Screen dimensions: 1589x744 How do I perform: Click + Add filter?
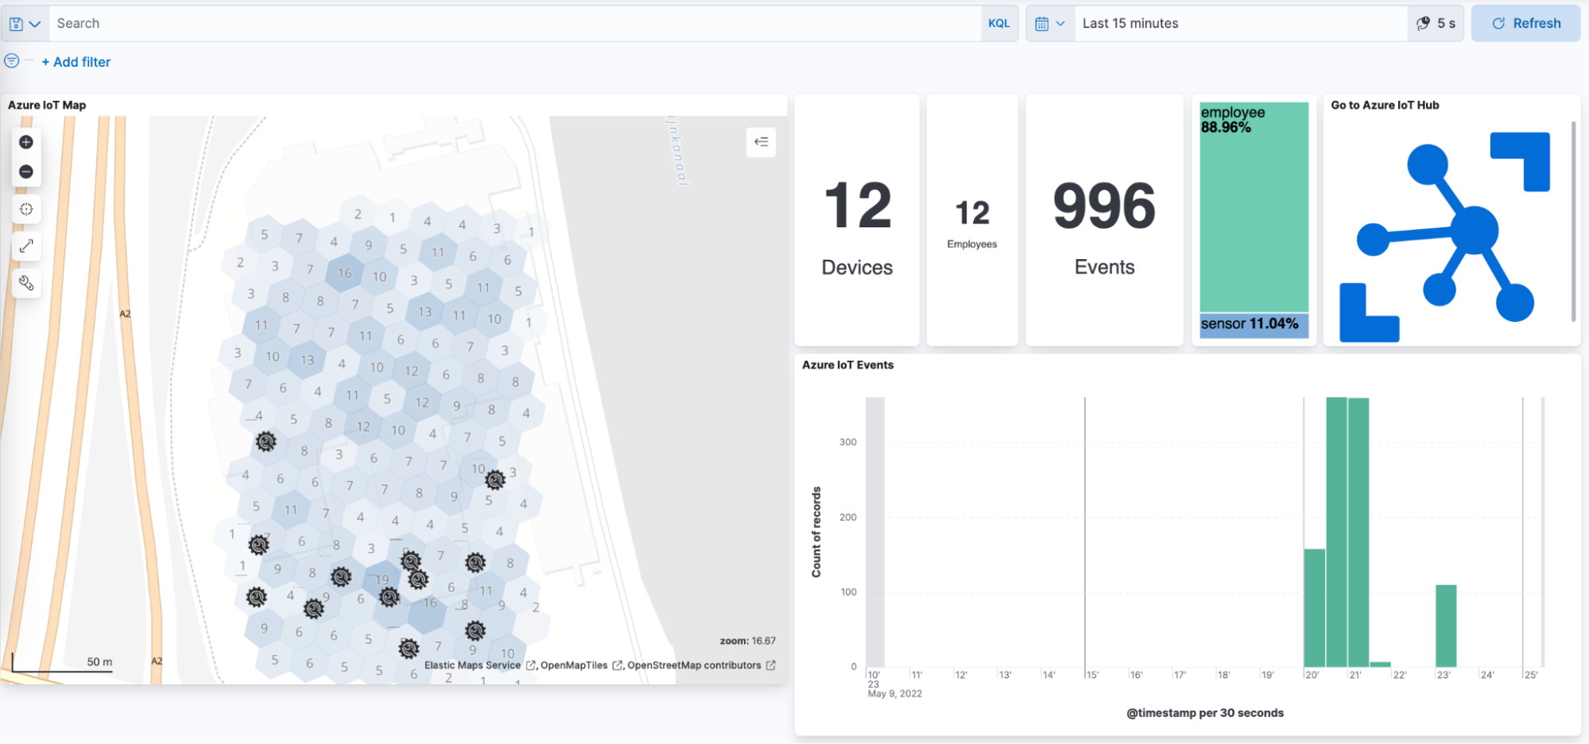coord(76,62)
